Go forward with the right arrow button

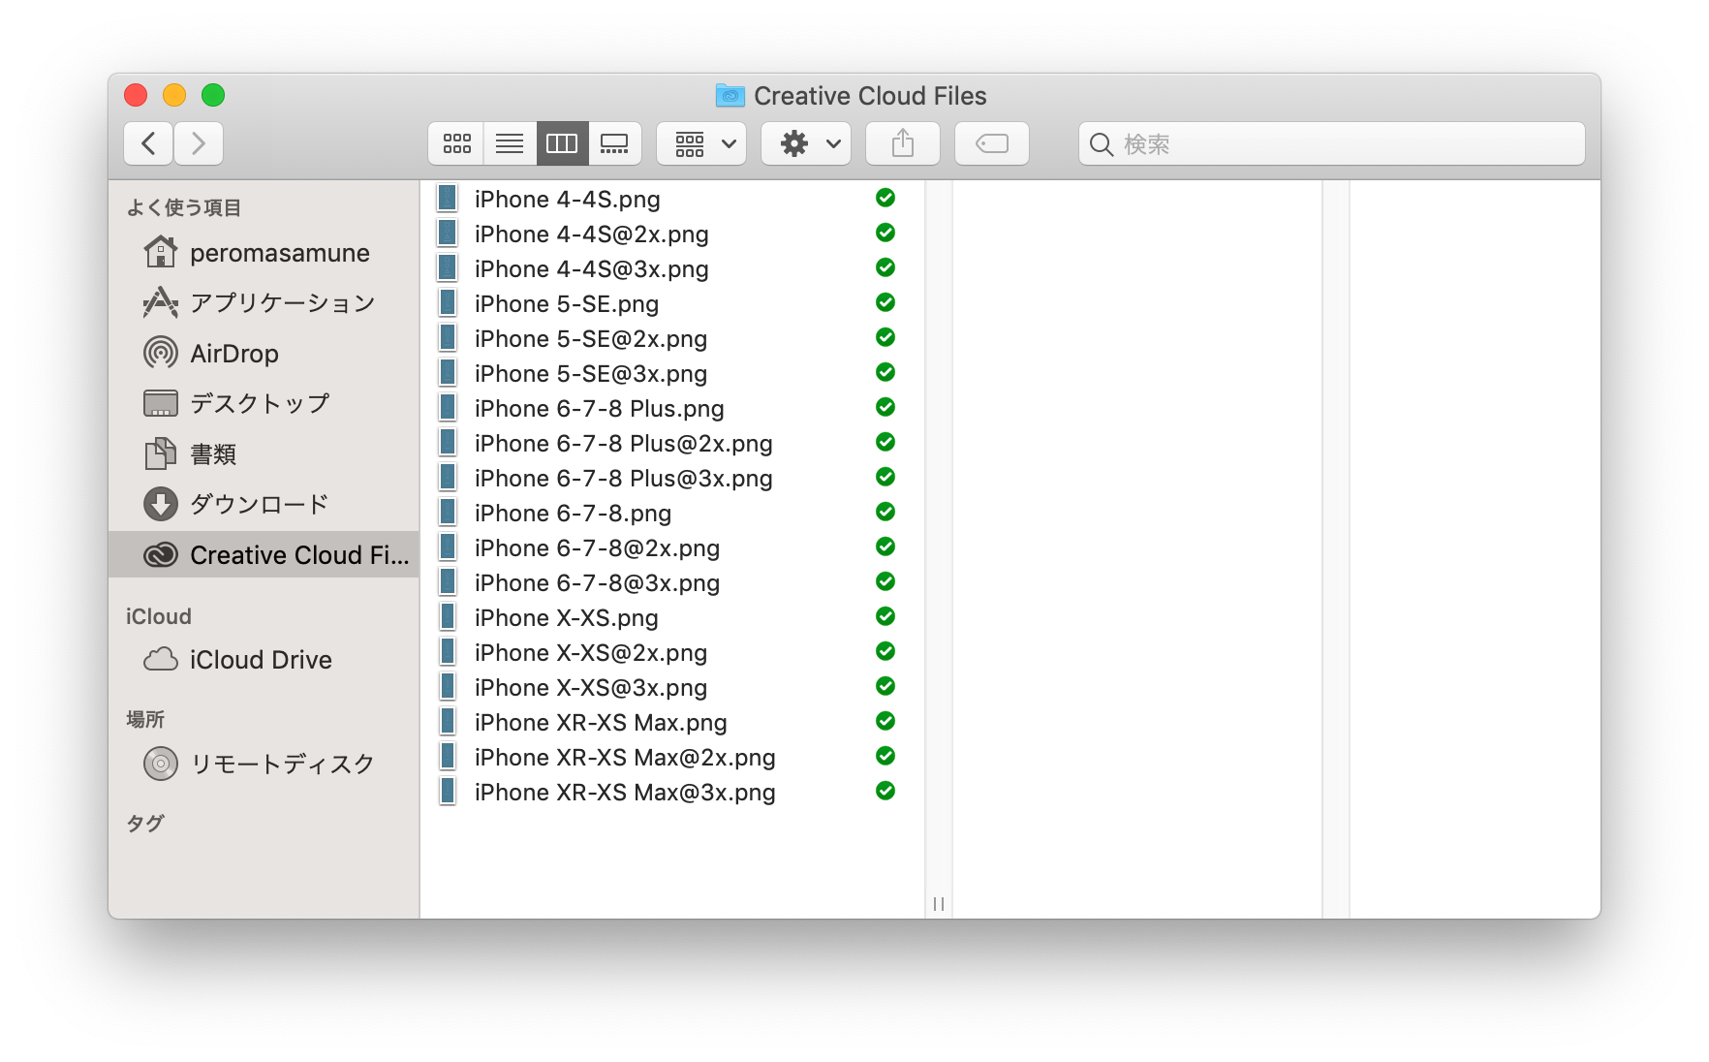[x=199, y=143]
